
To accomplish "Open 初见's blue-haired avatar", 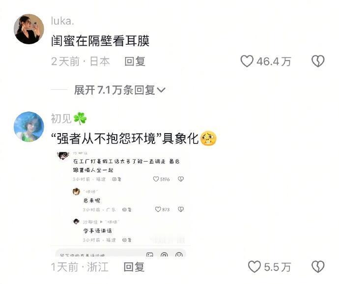I will tap(29, 127).
